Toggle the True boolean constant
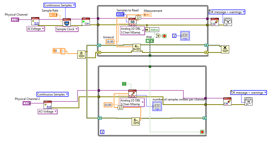This screenshot has width=278, height=144. point(124,84)
